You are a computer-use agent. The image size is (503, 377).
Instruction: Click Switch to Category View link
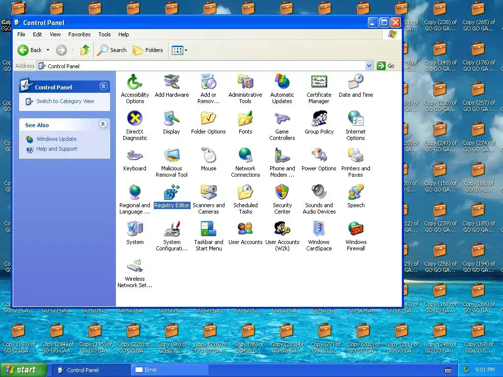65,101
